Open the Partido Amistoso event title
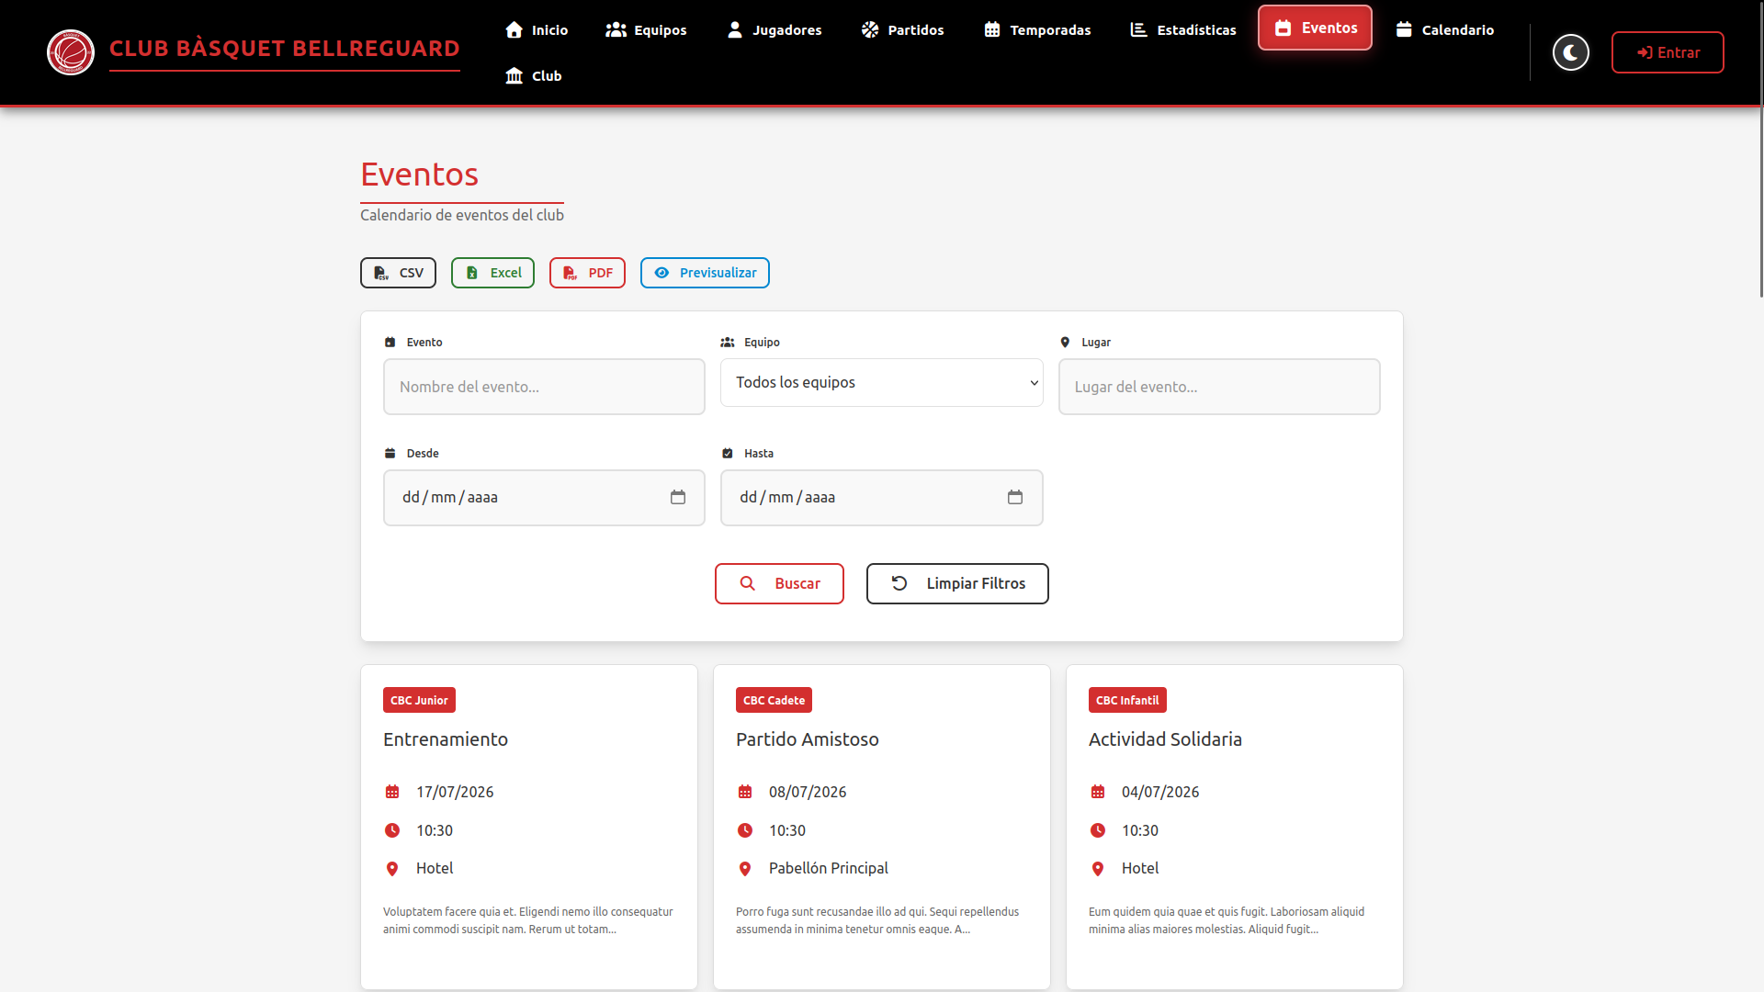 click(808, 739)
